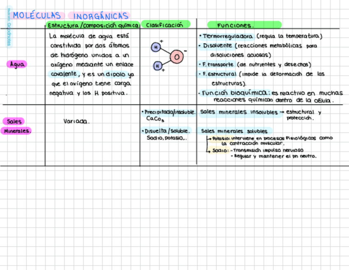
Task: Click 'Transmisión impulso nervioso' line
Action: pos(268,150)
